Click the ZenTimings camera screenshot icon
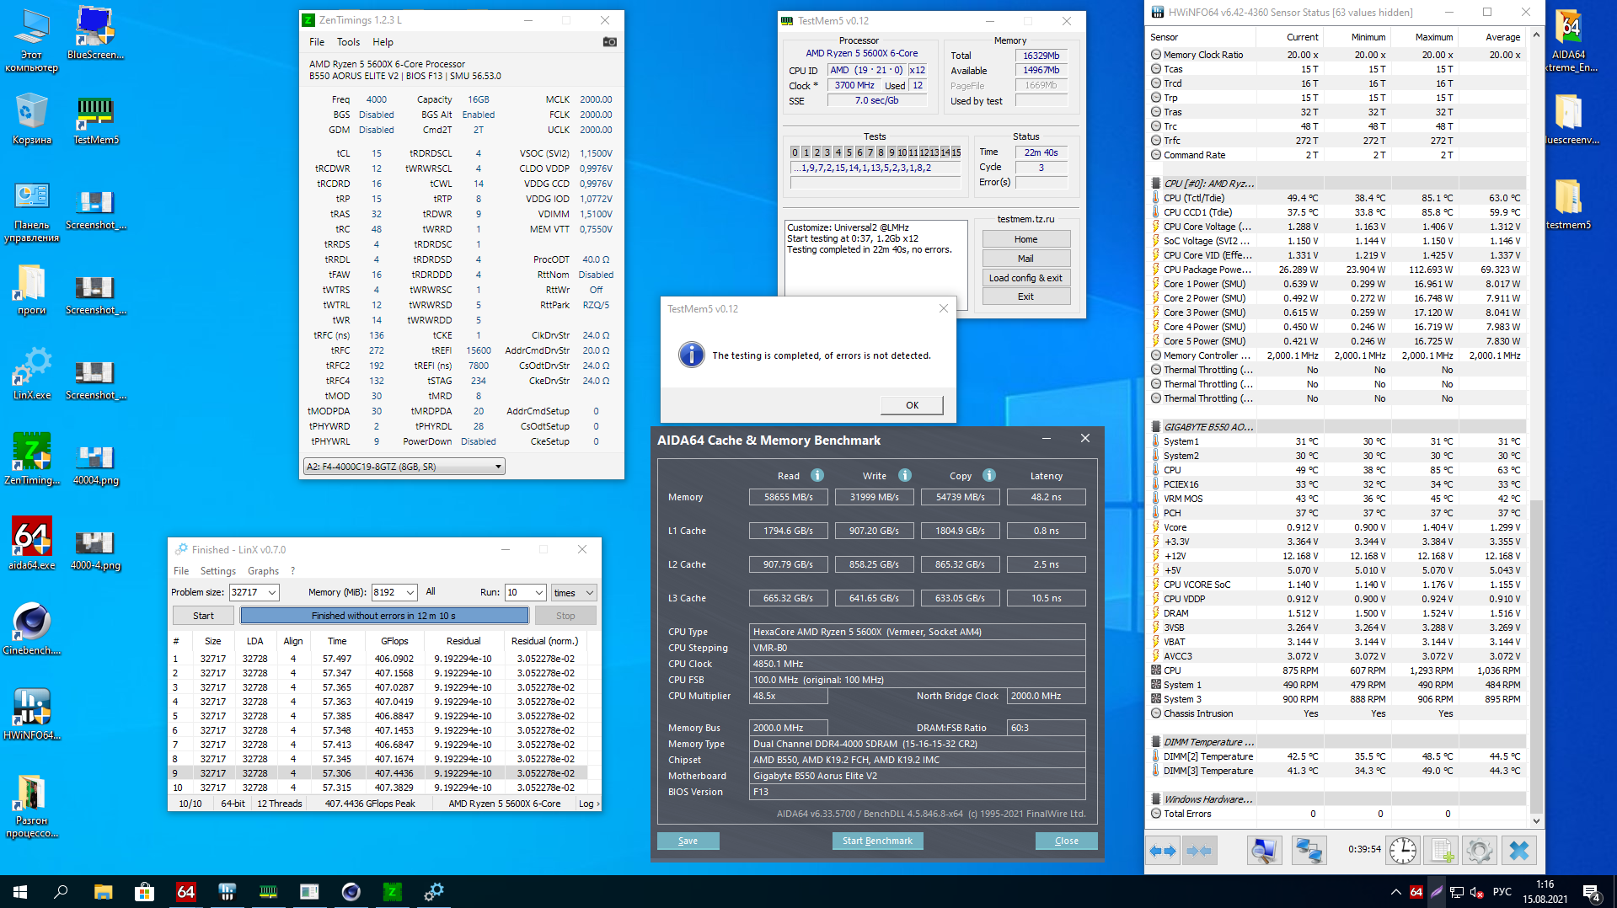Image resolution: width=1617 pixels, height=908 pixels. pos(610,42)
